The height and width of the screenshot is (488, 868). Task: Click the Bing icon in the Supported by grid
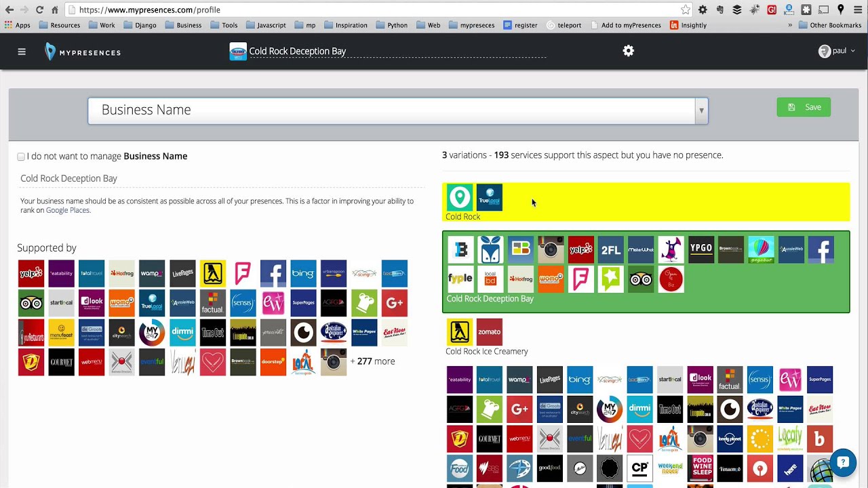click(303, 273)
